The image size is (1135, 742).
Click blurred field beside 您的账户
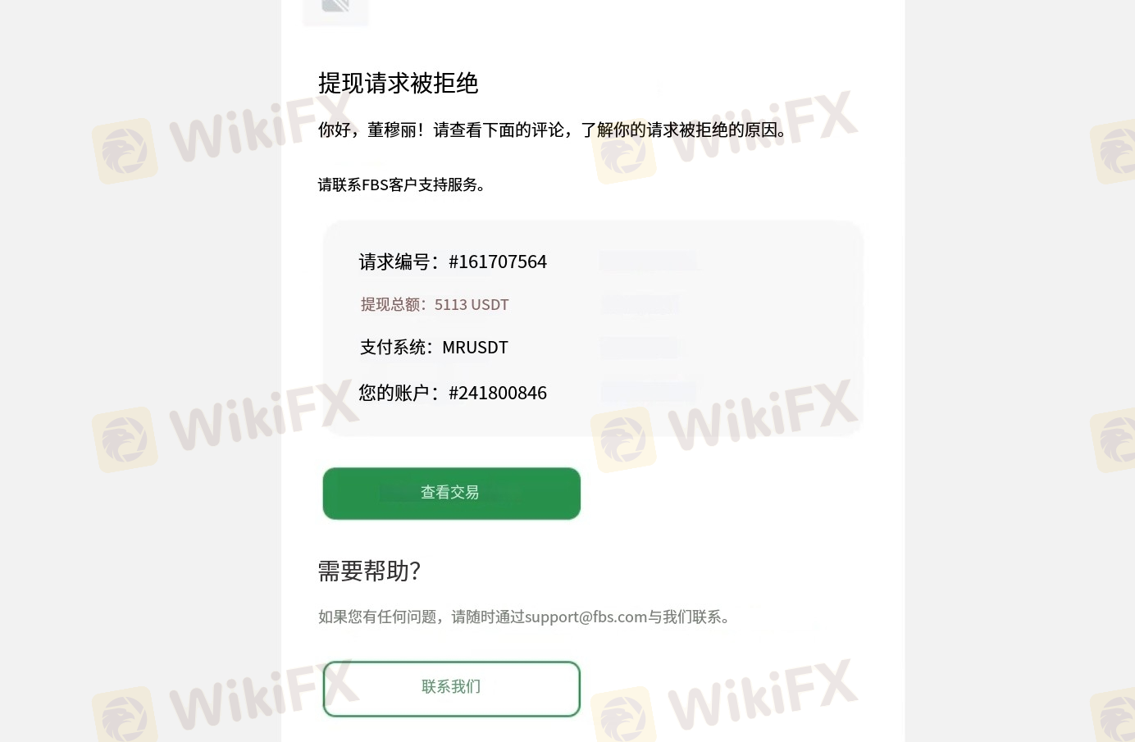649,392
